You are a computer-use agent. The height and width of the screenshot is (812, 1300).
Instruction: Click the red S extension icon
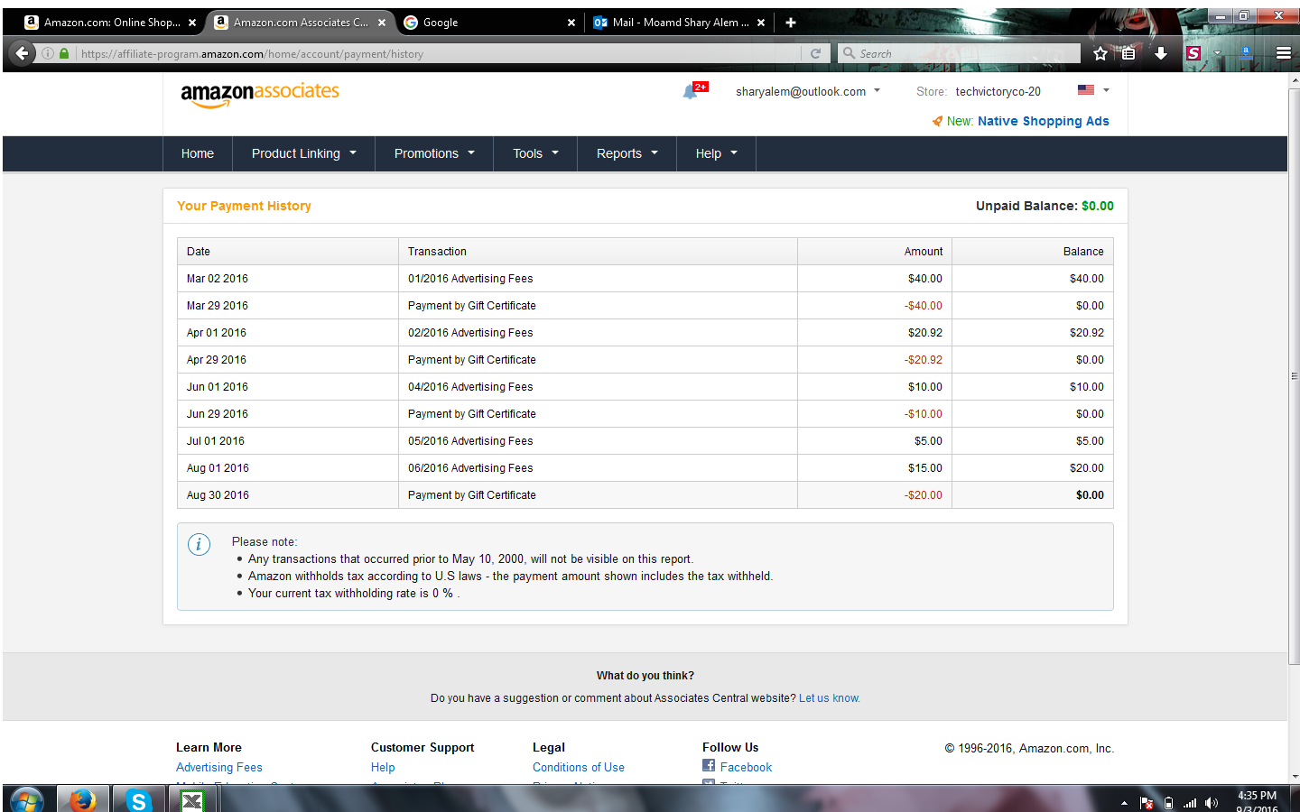[1193, 53]
